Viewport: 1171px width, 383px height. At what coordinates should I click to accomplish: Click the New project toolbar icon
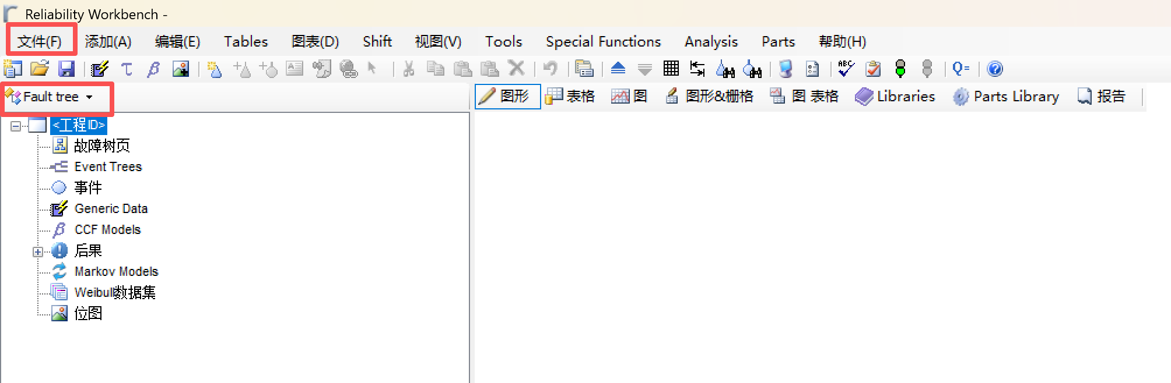coord(13,69)
